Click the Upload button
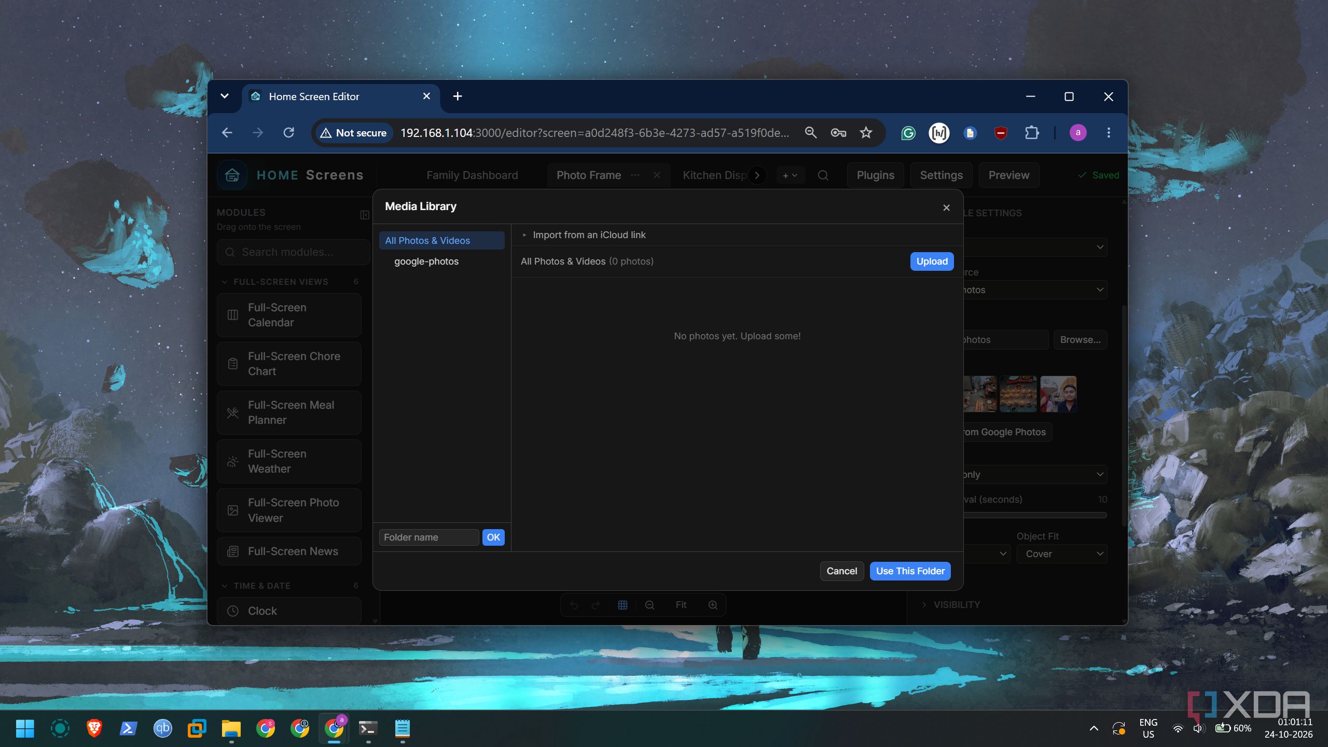 coord(932,261)
